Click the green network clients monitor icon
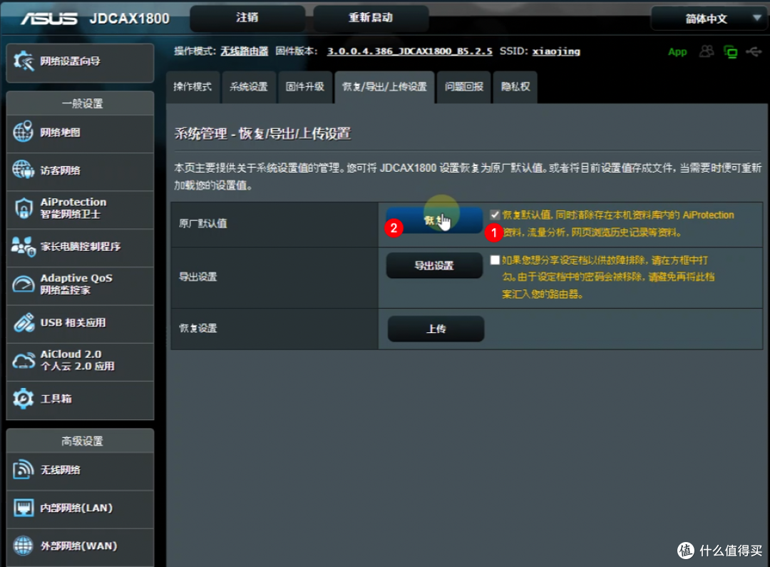The image size is (770, 567). click(730, 52)
